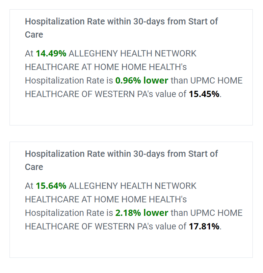Click the green '0.96% lower' text

(142, 81)
